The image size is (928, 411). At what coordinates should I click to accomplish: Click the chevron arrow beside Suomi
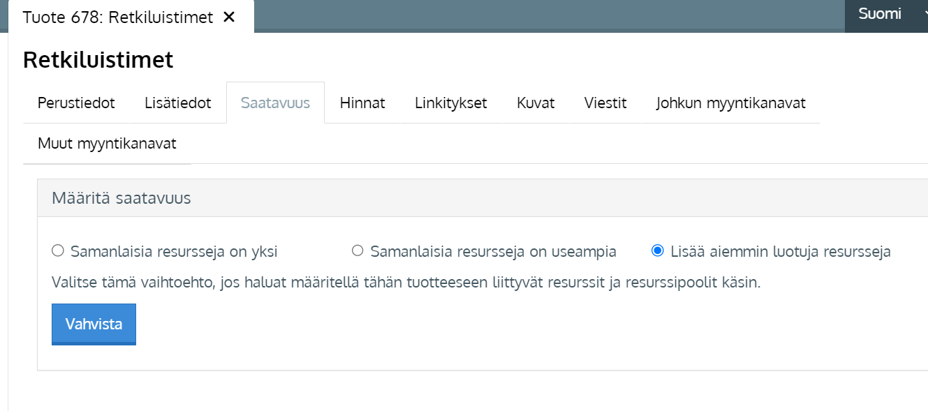point(924,14)
